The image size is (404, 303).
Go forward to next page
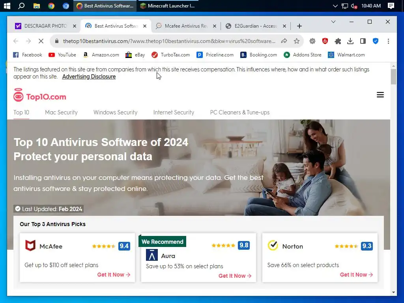[28, 41]
